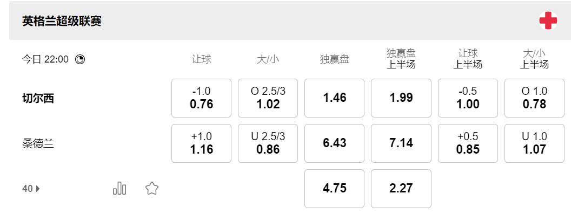Image resolution: width=578 pixels, height=221 pixels.
Task: Select Sunderland handicap +1.0 at 1.16
Action: point(201,143)
